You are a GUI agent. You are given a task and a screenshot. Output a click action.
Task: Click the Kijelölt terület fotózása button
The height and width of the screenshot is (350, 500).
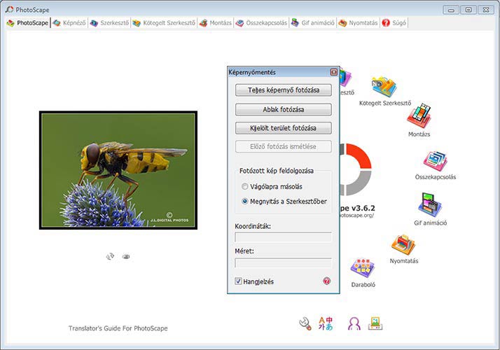tap(283, 128)
